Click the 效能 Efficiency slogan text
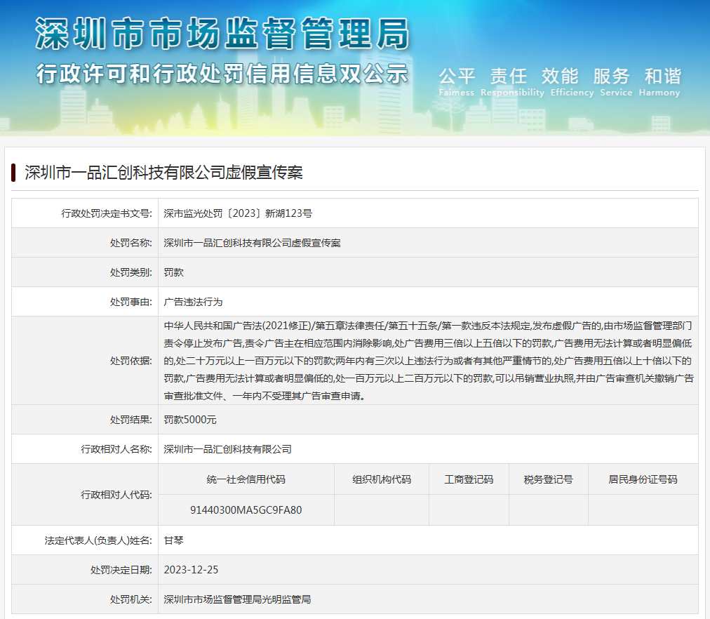The height and width of the screenshot is (619, 710). coord(572,82)
